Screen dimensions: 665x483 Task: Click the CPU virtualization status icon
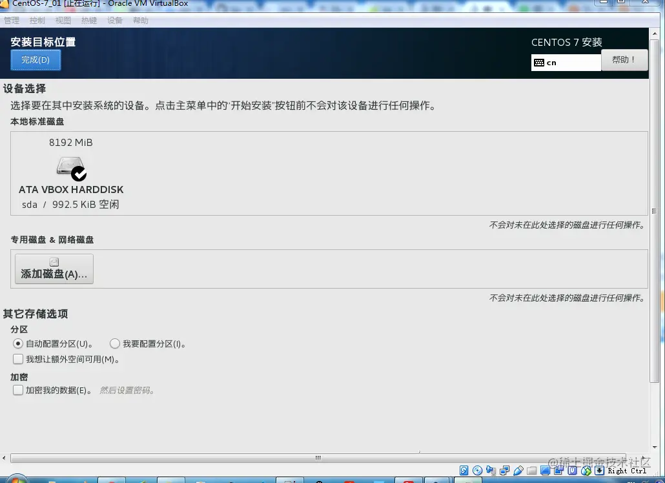point(573,470)
